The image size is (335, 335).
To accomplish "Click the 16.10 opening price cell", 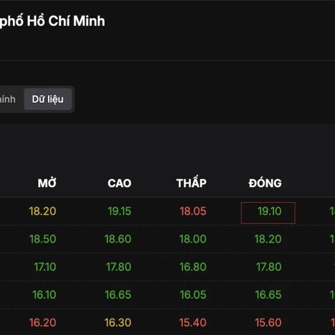I will [44, 295].
